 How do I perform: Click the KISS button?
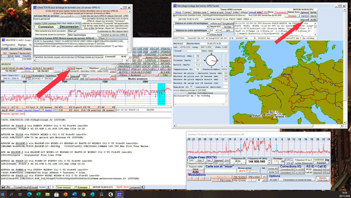(x=113, y=76)
